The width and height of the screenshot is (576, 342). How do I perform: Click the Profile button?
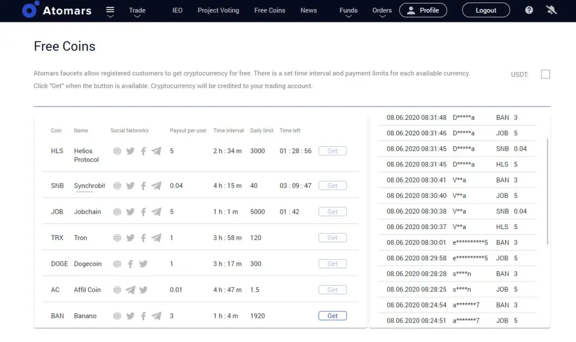(423, 10)
